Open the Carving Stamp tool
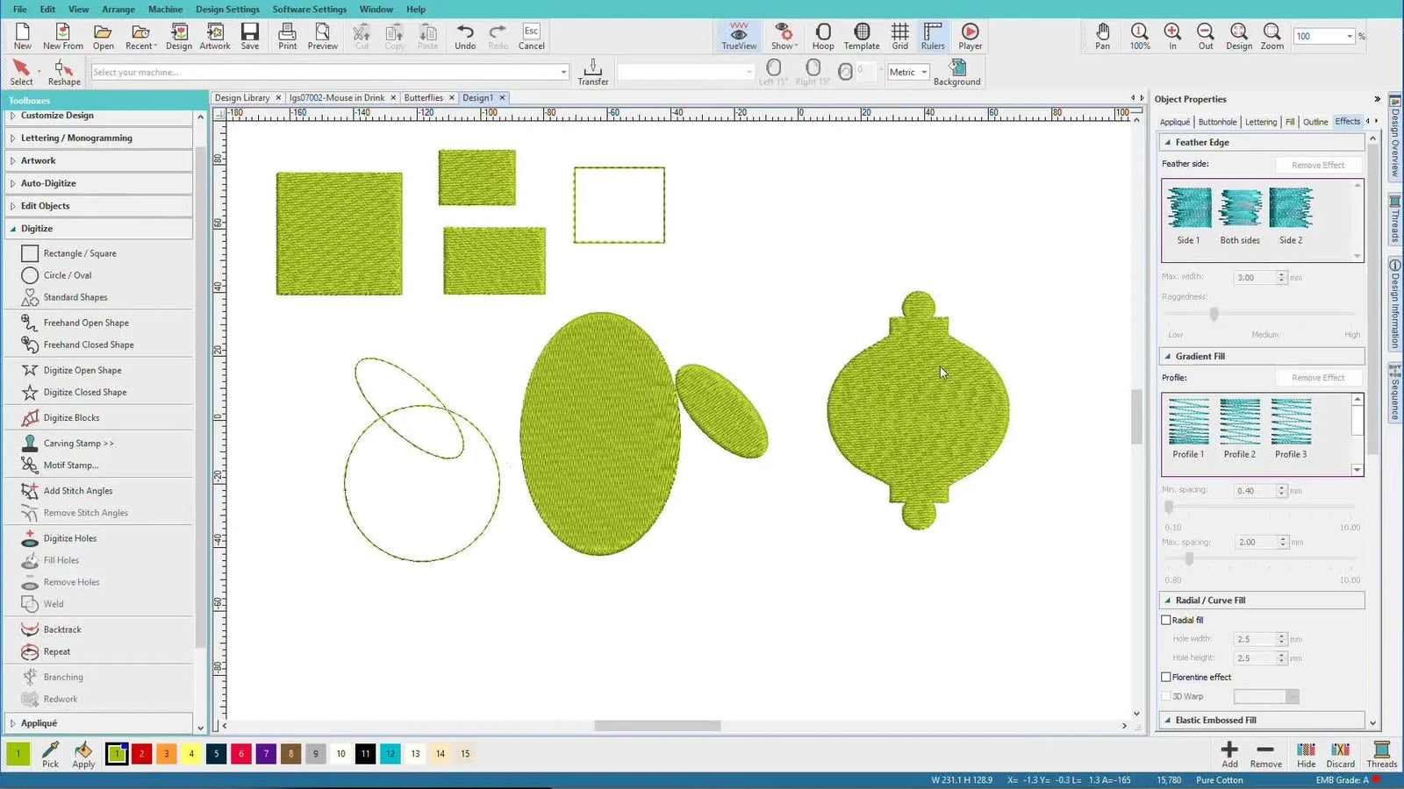This screenshot has width=1404, height=789. pyautogui.click(x=79, y=443)
